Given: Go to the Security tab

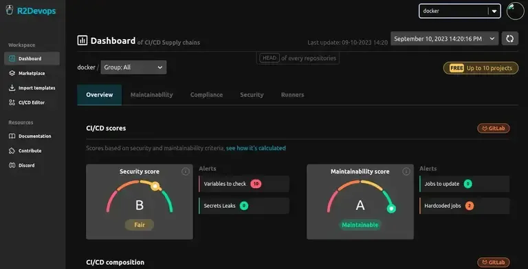Looking at the screenshot, I should tap(252, 95).
